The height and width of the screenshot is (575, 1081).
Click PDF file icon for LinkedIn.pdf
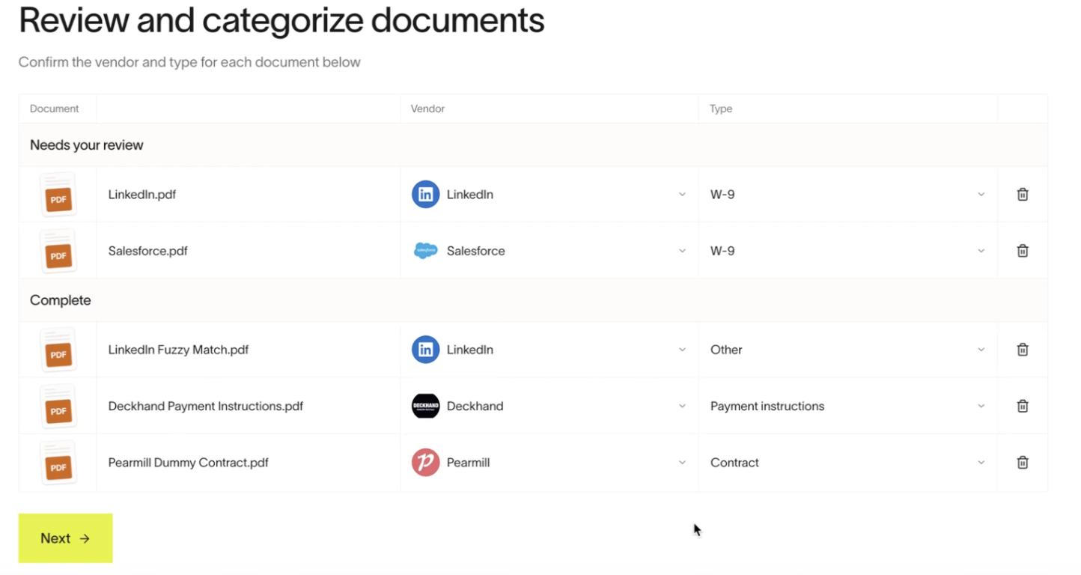58,195
